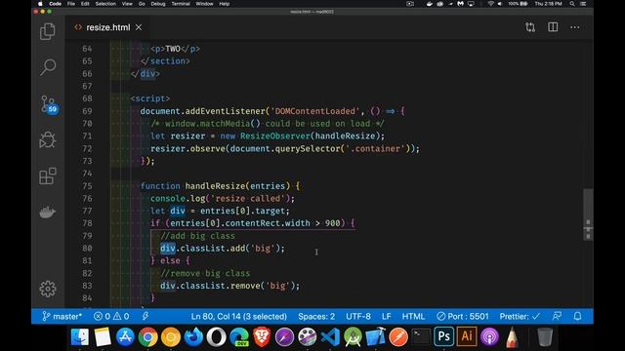Change file encoding via UTF-8
This screenshot has height=351, width=625.
358,316
